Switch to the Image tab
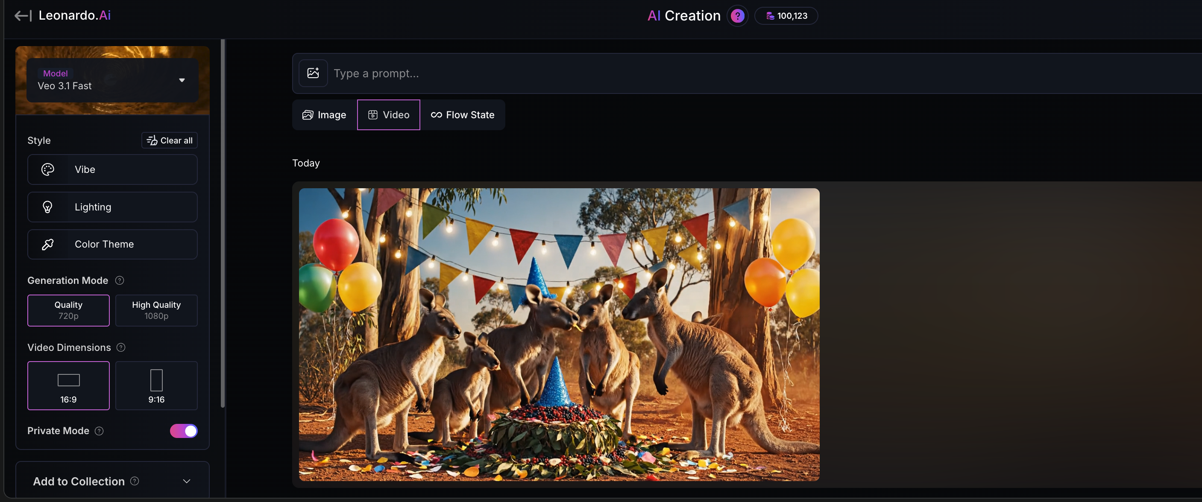 [324, 115]
